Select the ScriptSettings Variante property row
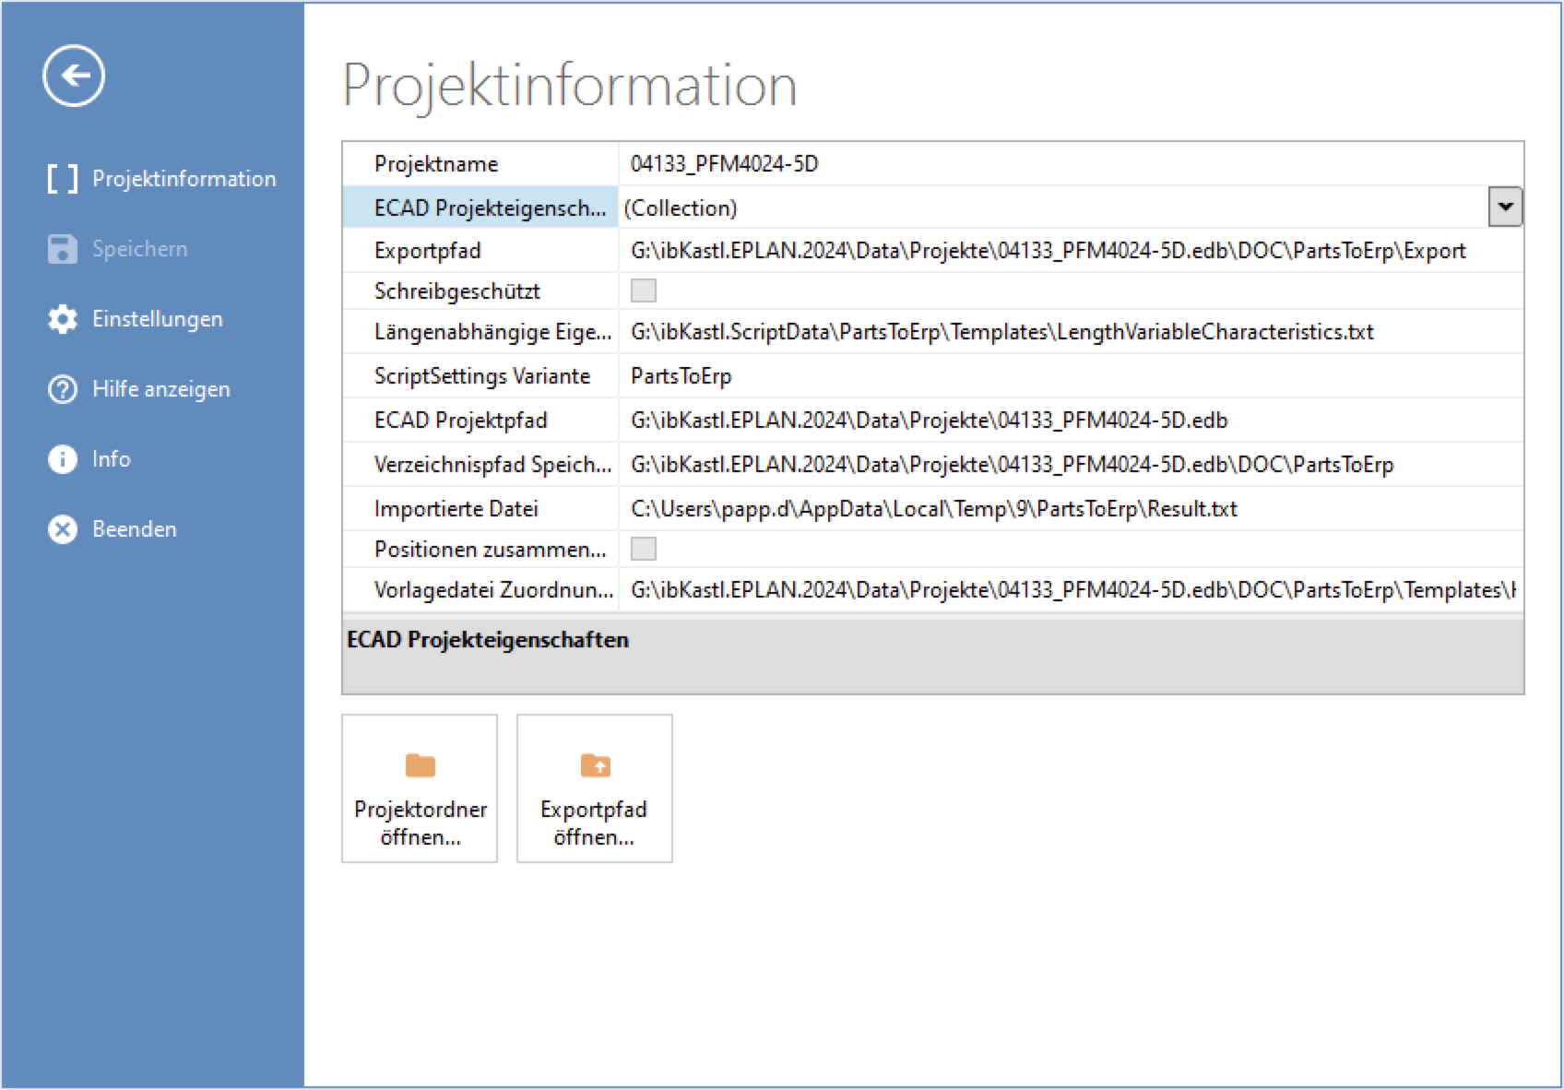 481,376
